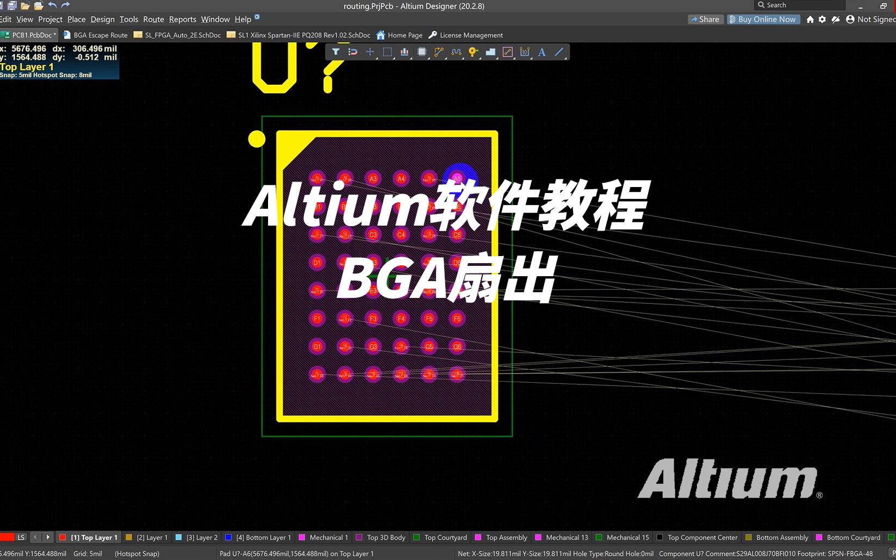Click pad F4 on the BGA footprint
This screenshot has width=896, height=560.
(401, 319)
